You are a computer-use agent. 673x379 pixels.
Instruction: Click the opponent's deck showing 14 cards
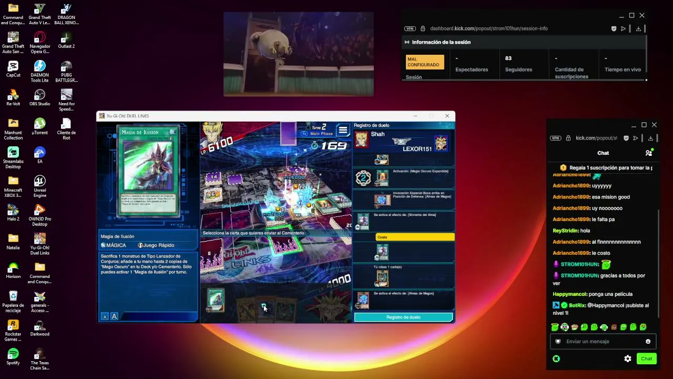pos(213,178)
